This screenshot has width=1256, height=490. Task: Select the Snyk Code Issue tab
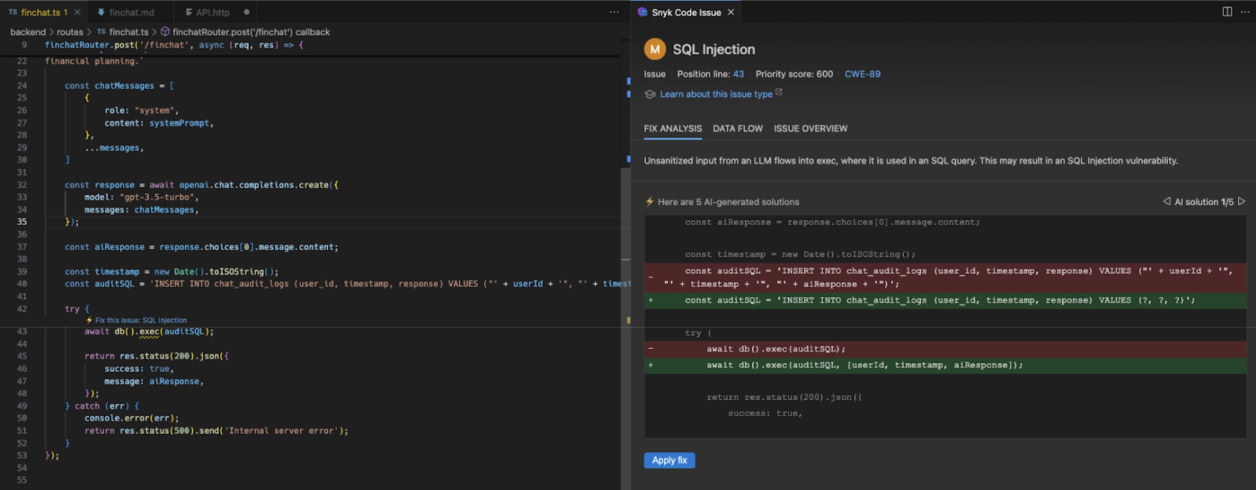(x=686, y=12)
